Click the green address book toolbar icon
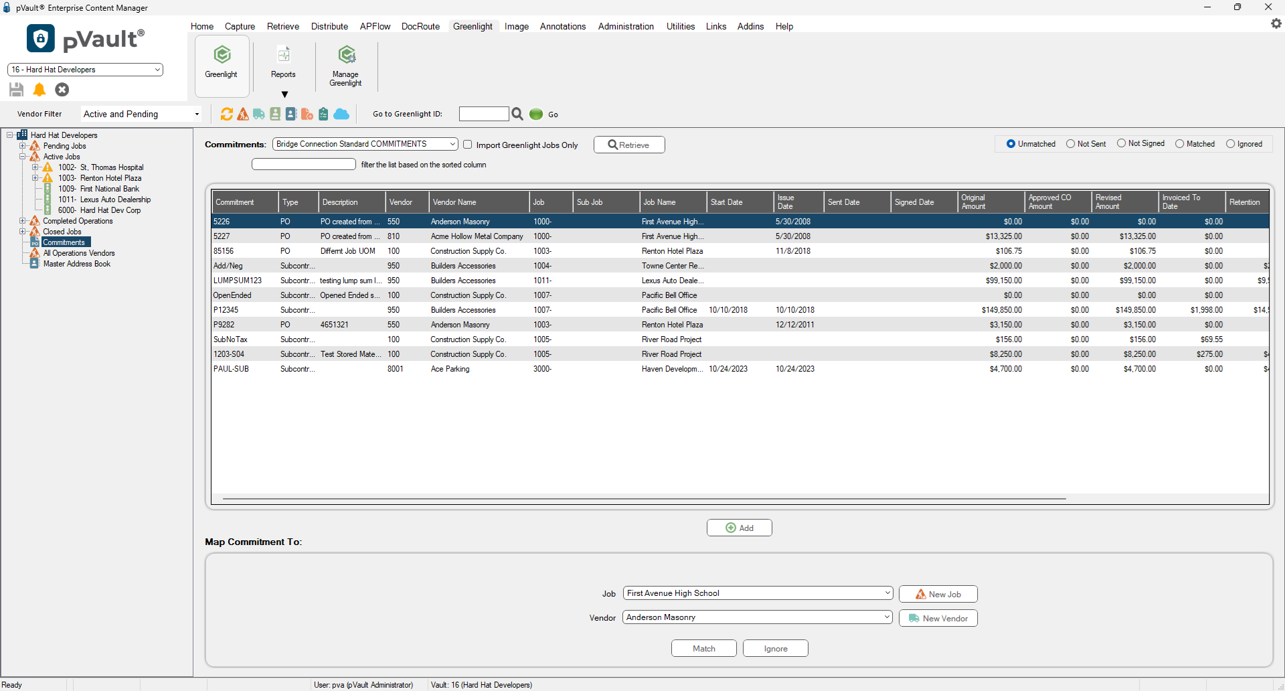The width and height of the screenshot is (1285, 691). [275, 114]
